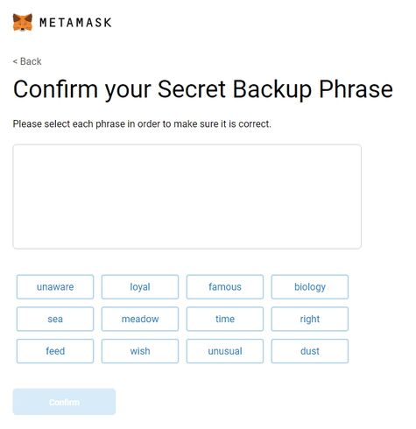Click the "Please select each phrase" instruction text
The height and width of the screenshot is (429, 416).
click(142, 124)
